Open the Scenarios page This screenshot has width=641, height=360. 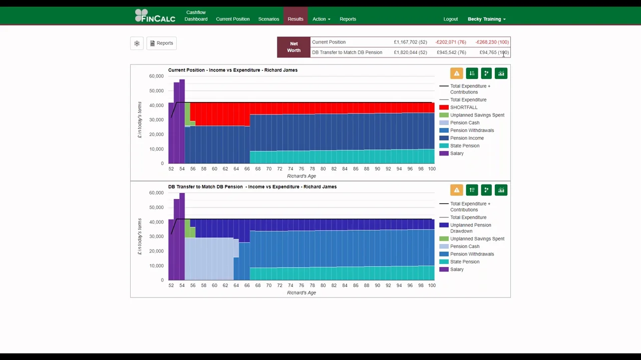tap(269, 19)
